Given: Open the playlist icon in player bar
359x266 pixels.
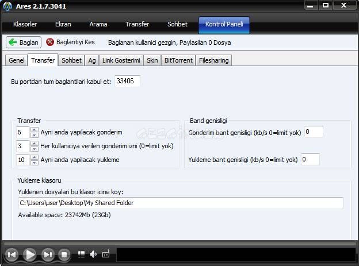Looking at the screenshot, I should pos(81,254).
